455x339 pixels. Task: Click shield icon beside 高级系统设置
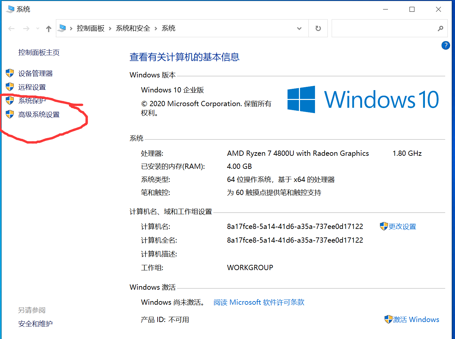(x=10, y=114)
